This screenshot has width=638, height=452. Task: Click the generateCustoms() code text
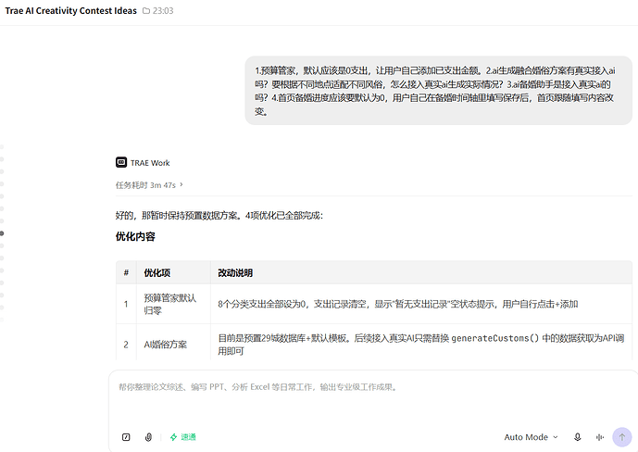pos(494,338)
